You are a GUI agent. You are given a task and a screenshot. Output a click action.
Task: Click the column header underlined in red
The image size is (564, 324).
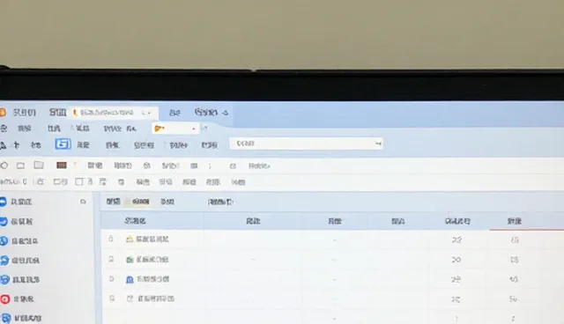(515, 221)
